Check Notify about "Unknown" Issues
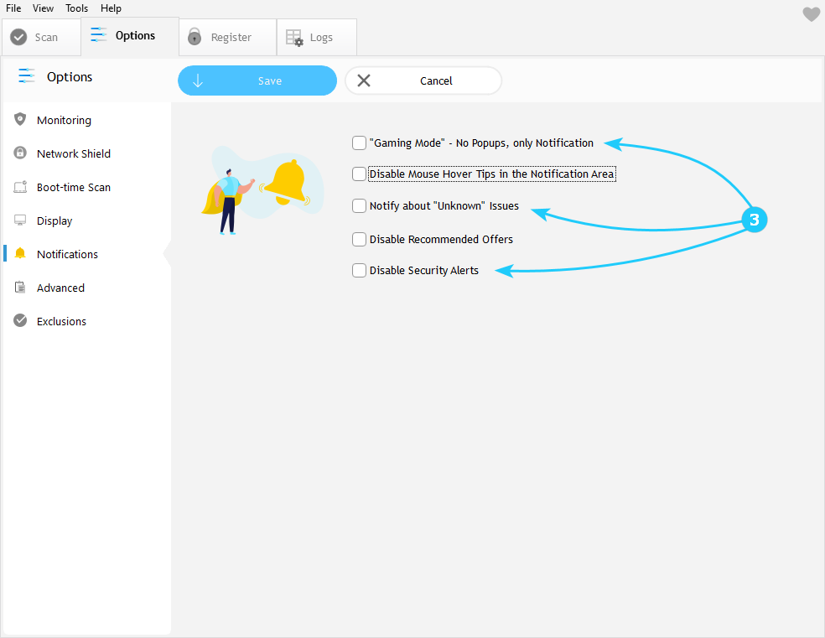Screen dimensions: 825x638 point(360,206)
